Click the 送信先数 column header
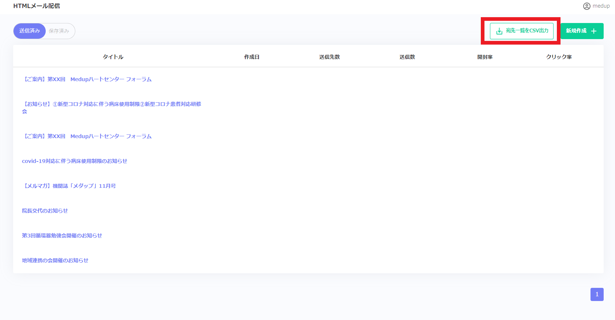Viewport: 615px width, 320px height. click(x=329, y=57)
